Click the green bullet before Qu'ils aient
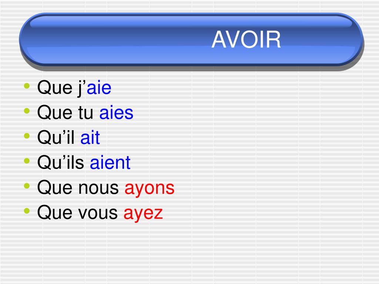The height and width of the screenshot is (284, 379). 27,161
